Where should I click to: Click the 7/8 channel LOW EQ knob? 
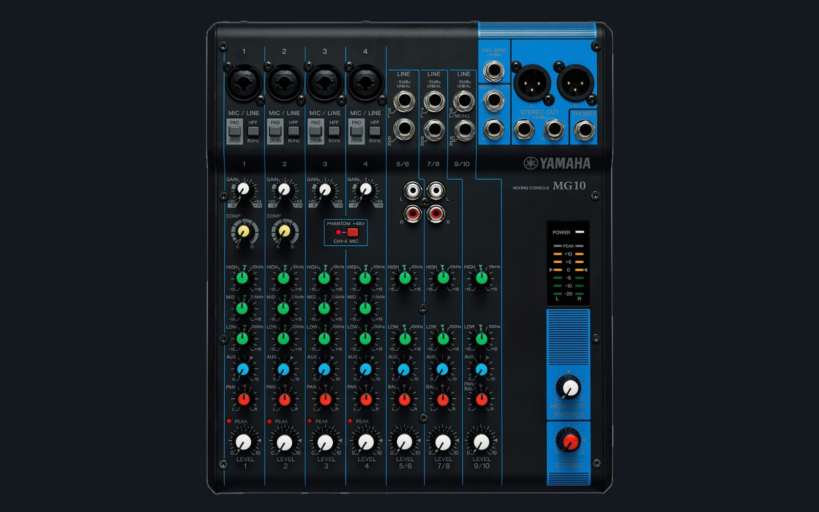pos(443,338)
